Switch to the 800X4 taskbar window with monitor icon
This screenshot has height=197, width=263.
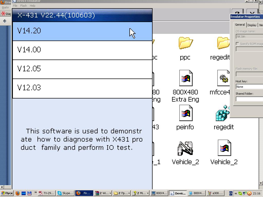click(x=159, y=193)
